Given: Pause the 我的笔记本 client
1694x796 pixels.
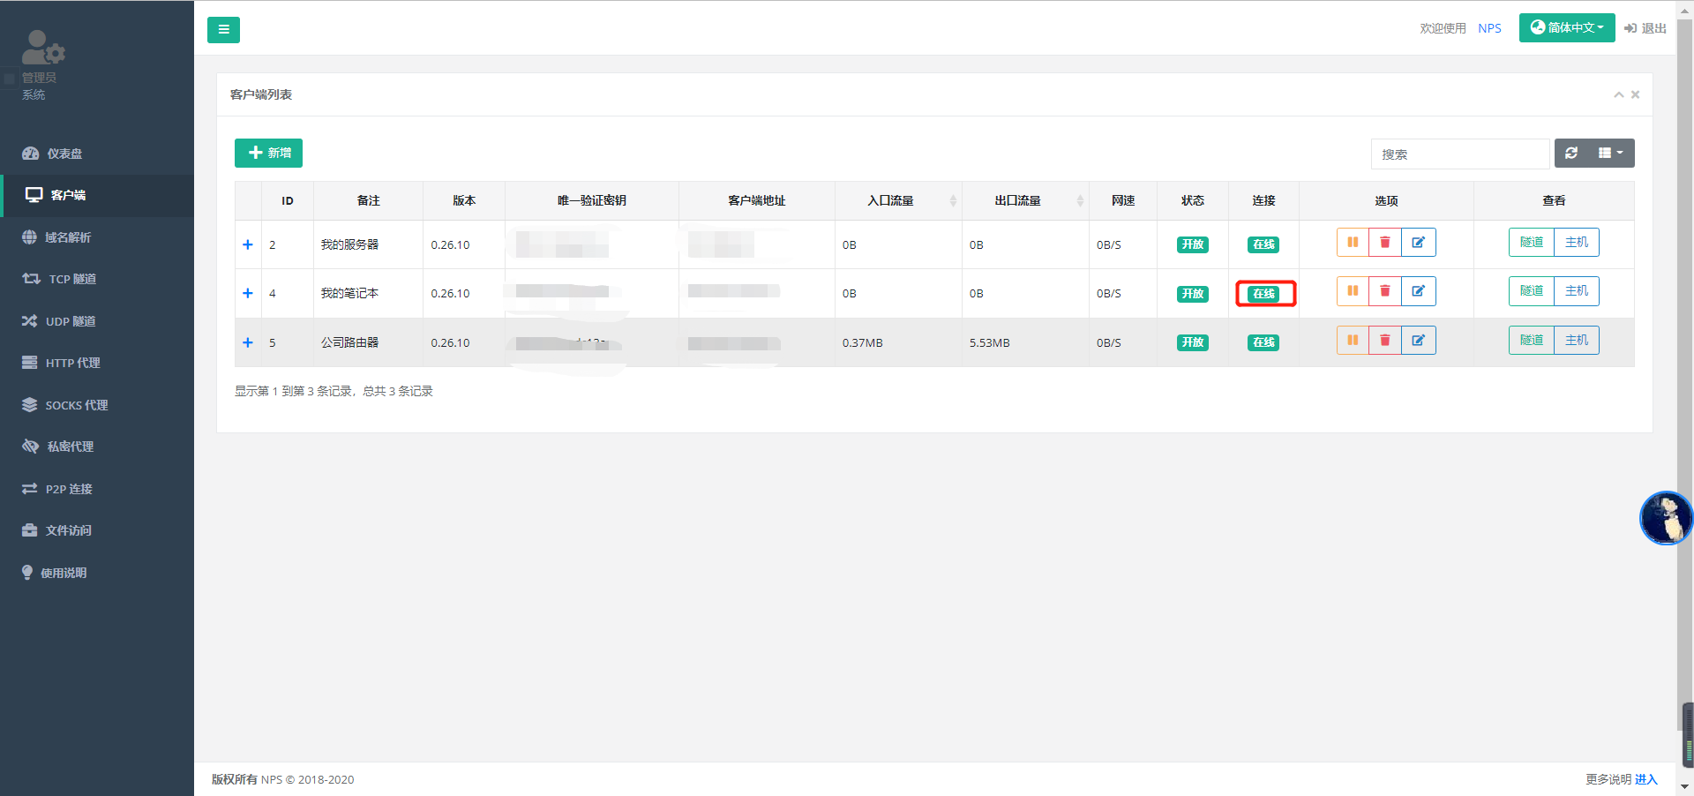Looking at the screenshot, I should pos(1353,291).
